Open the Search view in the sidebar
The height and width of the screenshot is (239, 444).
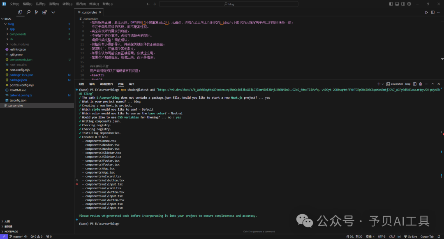29,12
